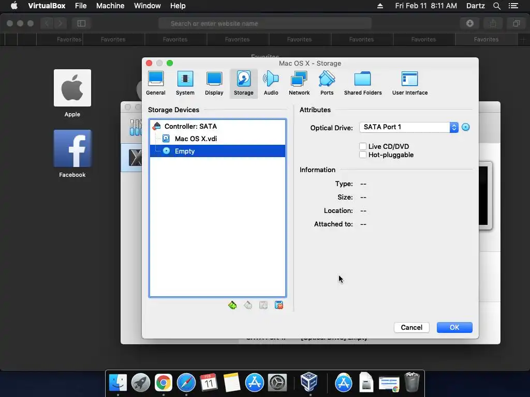Open the System settings section

[185, 83]
